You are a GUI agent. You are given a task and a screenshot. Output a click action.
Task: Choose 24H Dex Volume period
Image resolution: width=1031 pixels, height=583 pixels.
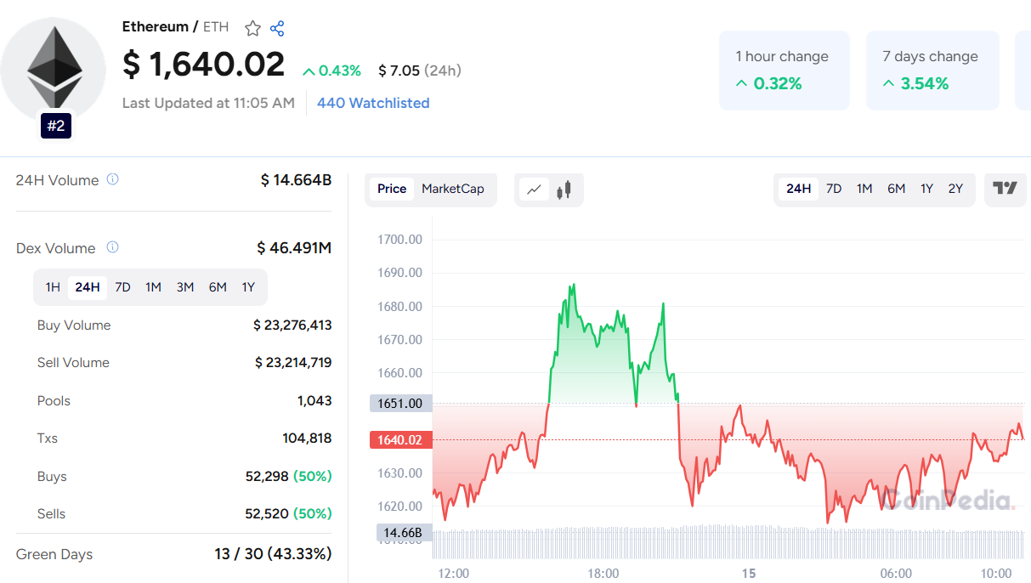point(88,287)
